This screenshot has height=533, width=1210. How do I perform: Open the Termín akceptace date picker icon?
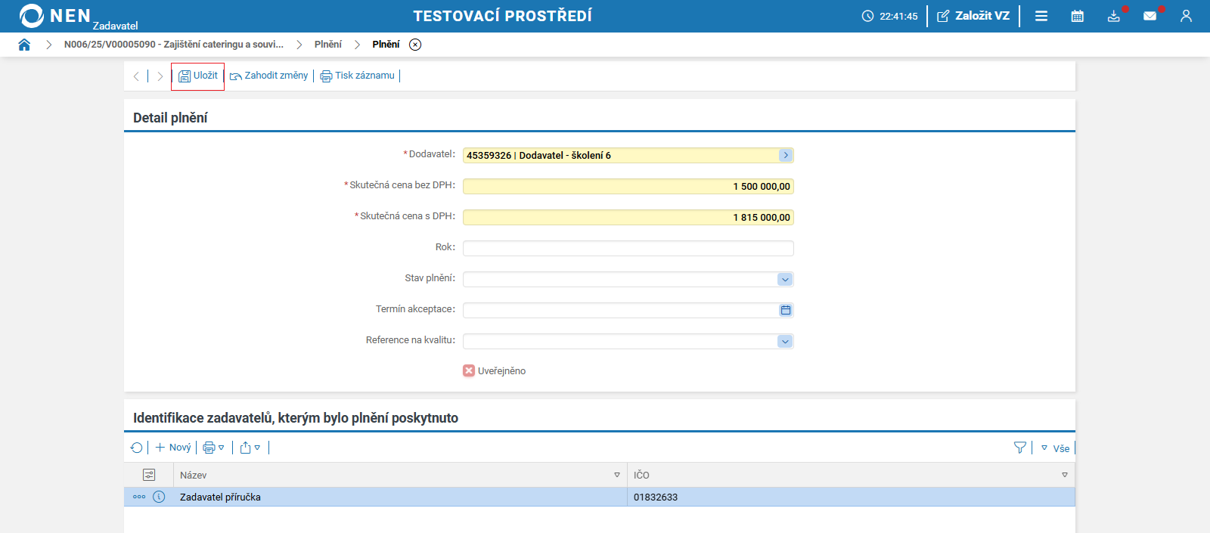tap(786, 310)
